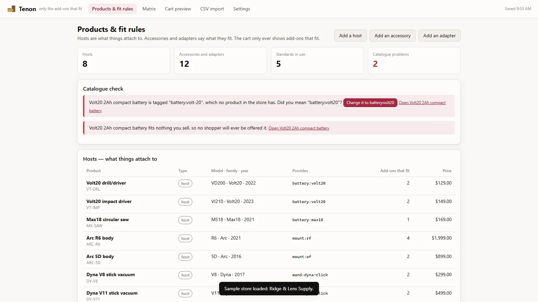Select the Dyna V8 stick vacuum row
The image size is (538, 302).
point(269,278)
